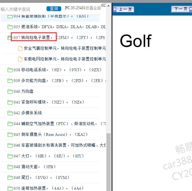Screen dimensions: 192x191
Task: Expand folder icon of 044 辅助空气加热装置
Action: pos(10,124)
